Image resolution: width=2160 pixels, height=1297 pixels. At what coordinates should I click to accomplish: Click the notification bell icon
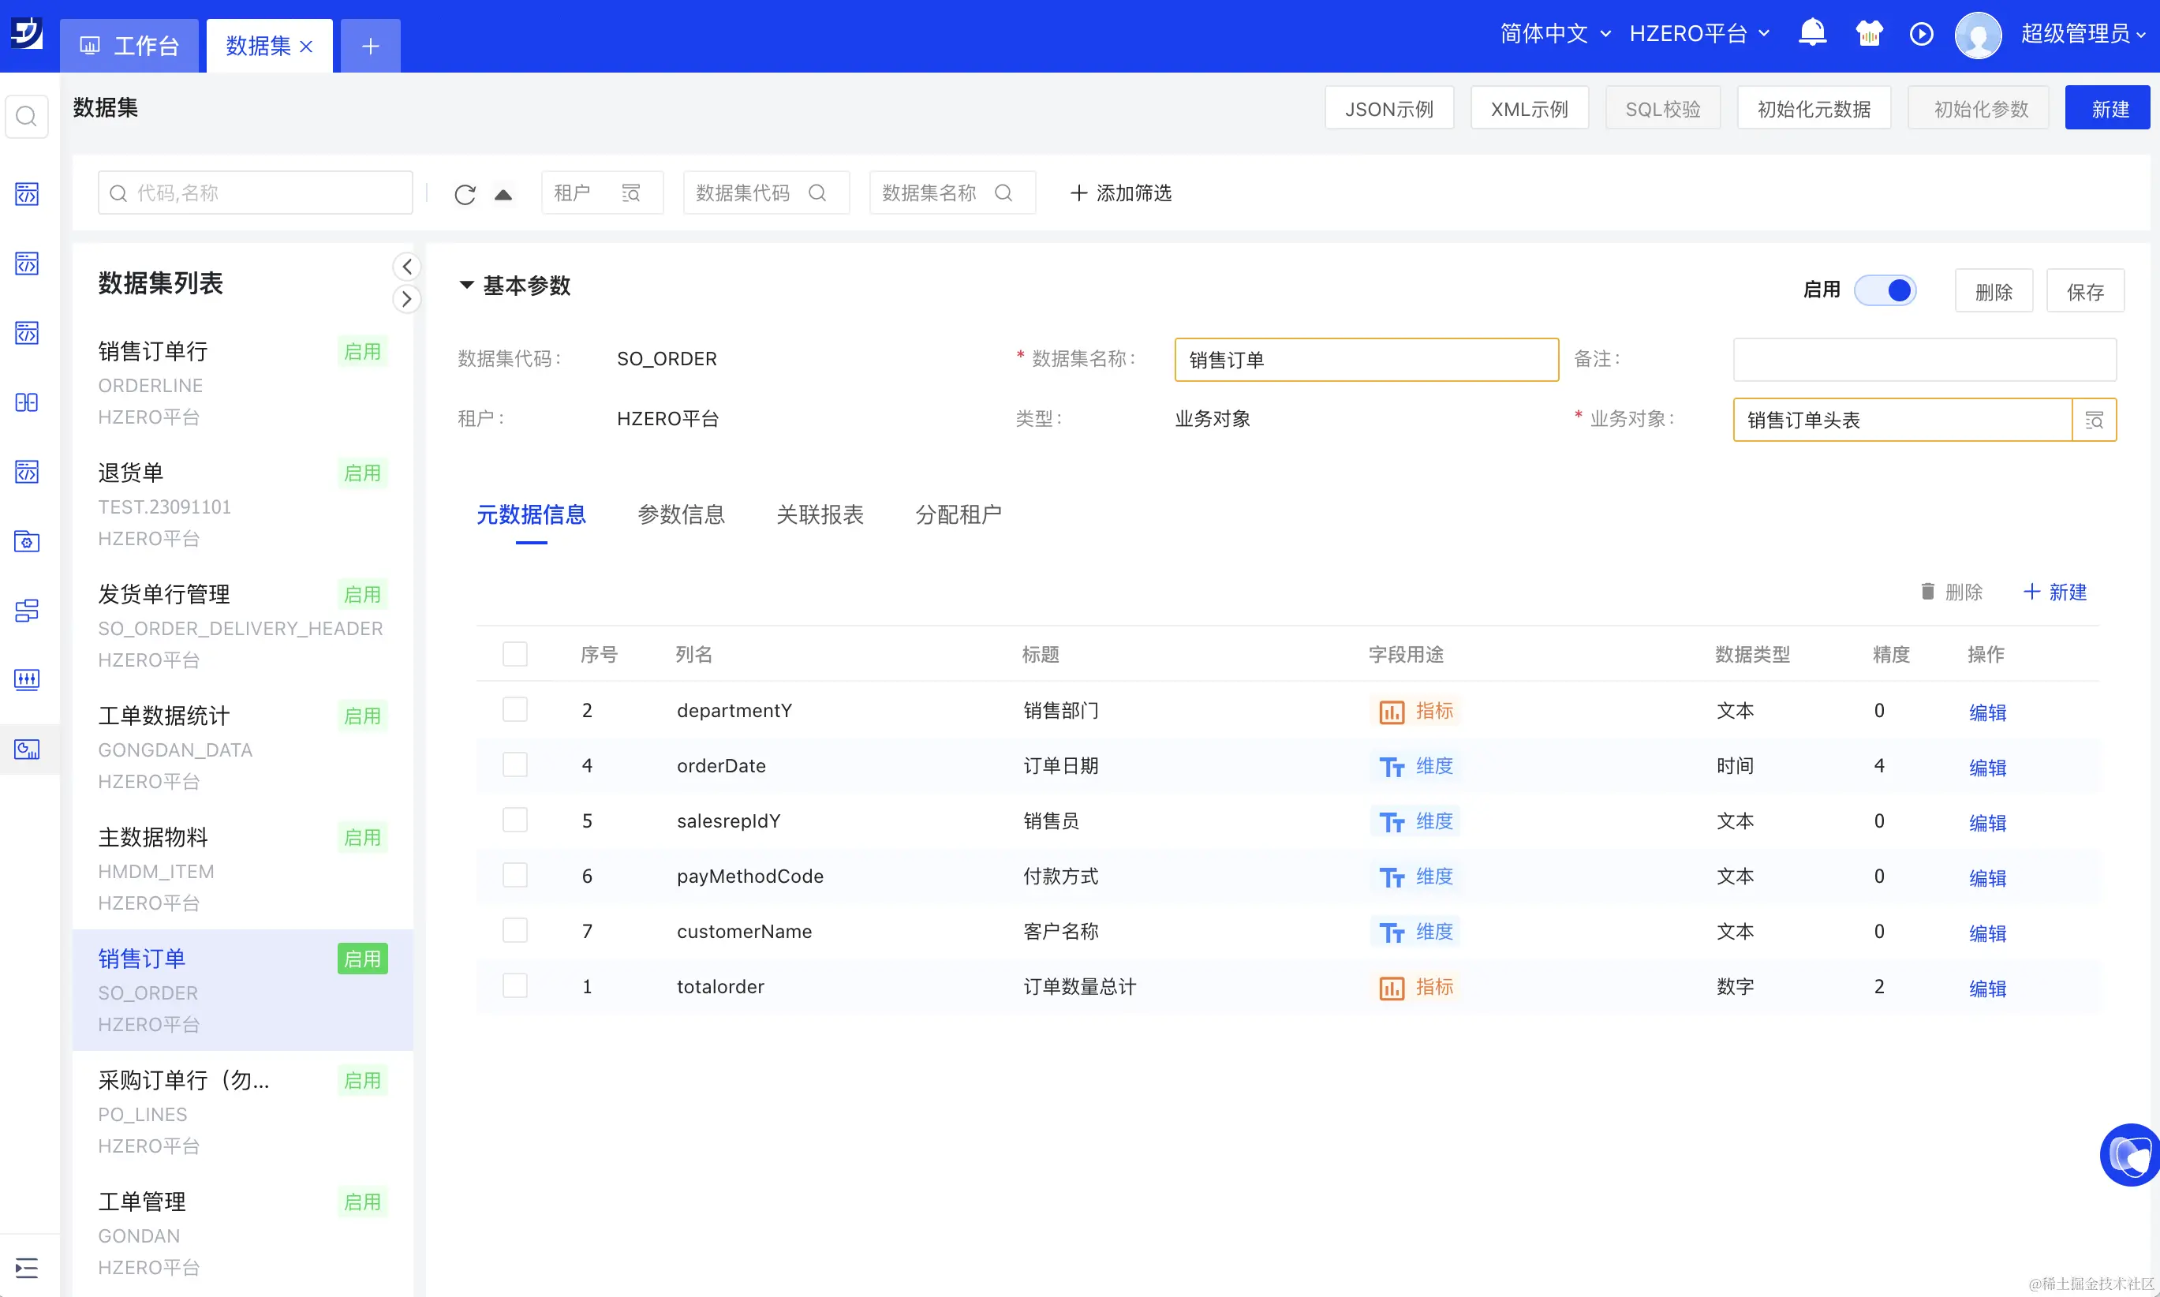pos(1812,33)
